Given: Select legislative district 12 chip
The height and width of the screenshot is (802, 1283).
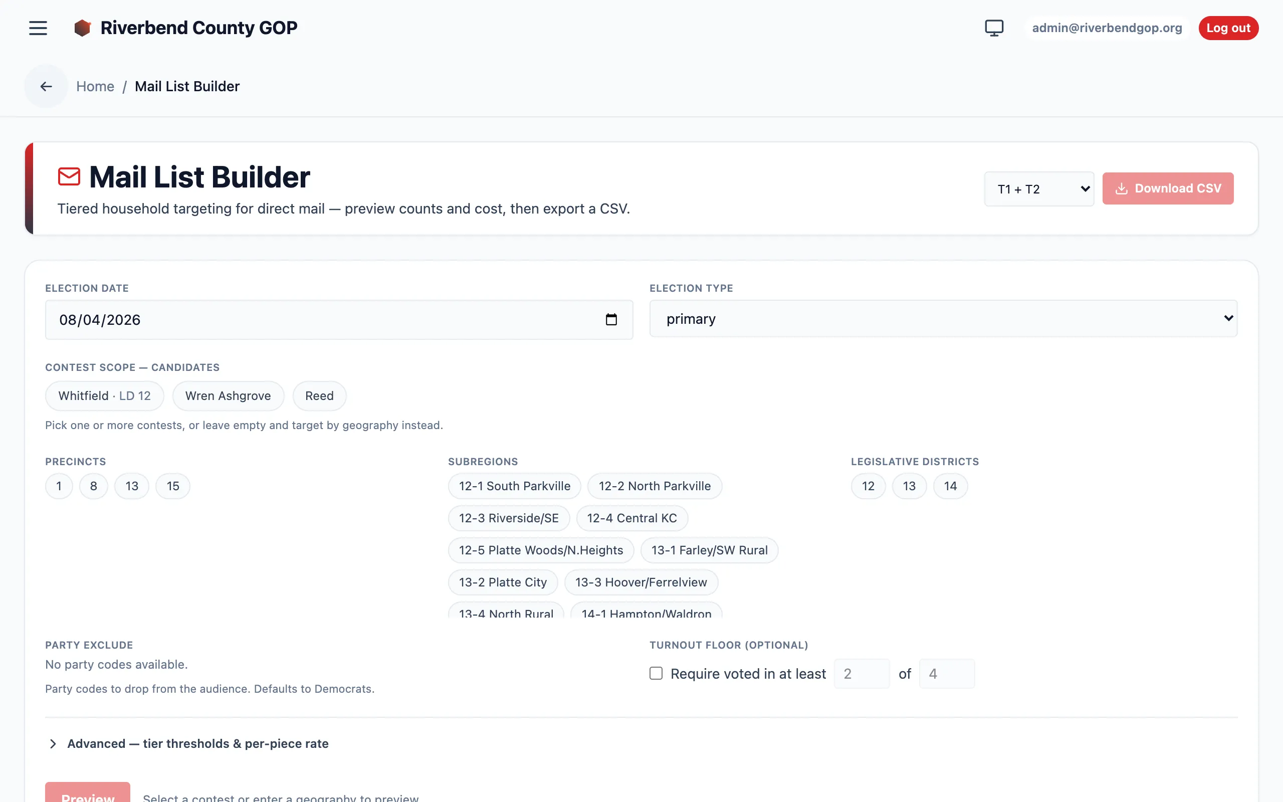Looking at the screenshot, I should pyautogui.click(x=868, y=486).
